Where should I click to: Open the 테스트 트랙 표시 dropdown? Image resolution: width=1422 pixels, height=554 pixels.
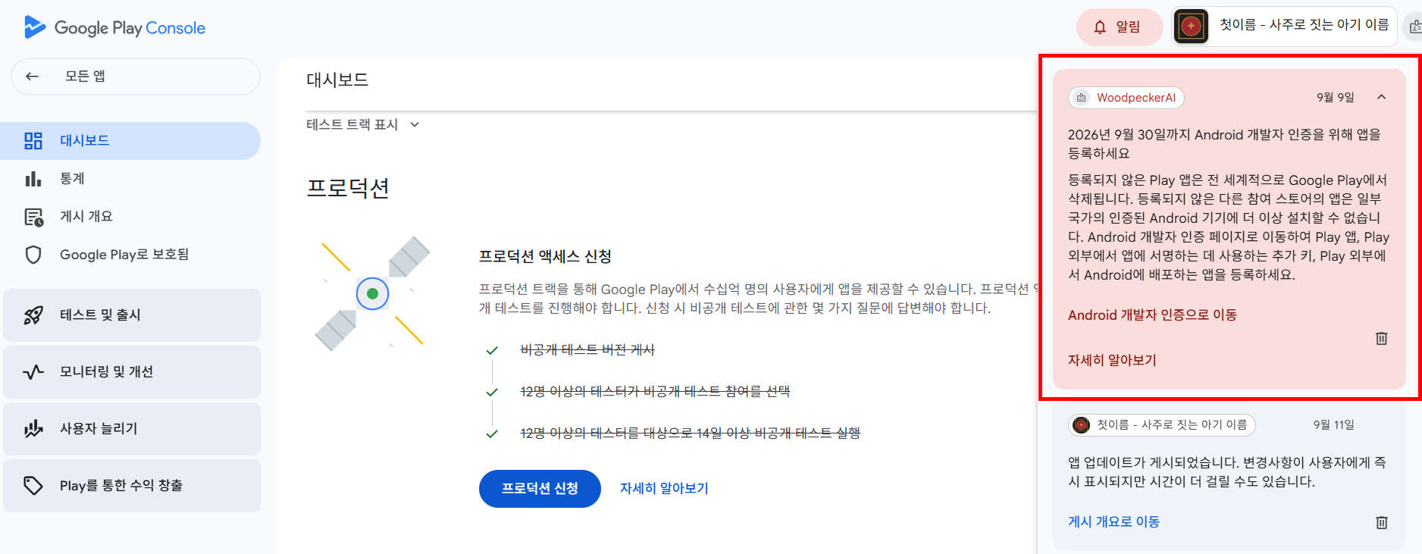pos(363,125)
